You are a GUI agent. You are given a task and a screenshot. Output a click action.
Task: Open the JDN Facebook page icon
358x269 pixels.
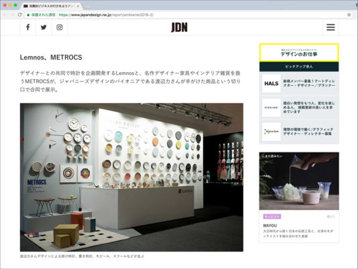(28, 27)
